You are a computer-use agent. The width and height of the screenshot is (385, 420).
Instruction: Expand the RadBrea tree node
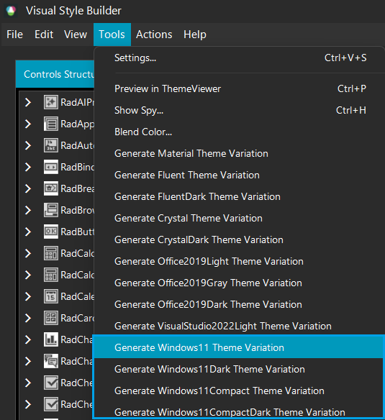click(x=28, y=188)
